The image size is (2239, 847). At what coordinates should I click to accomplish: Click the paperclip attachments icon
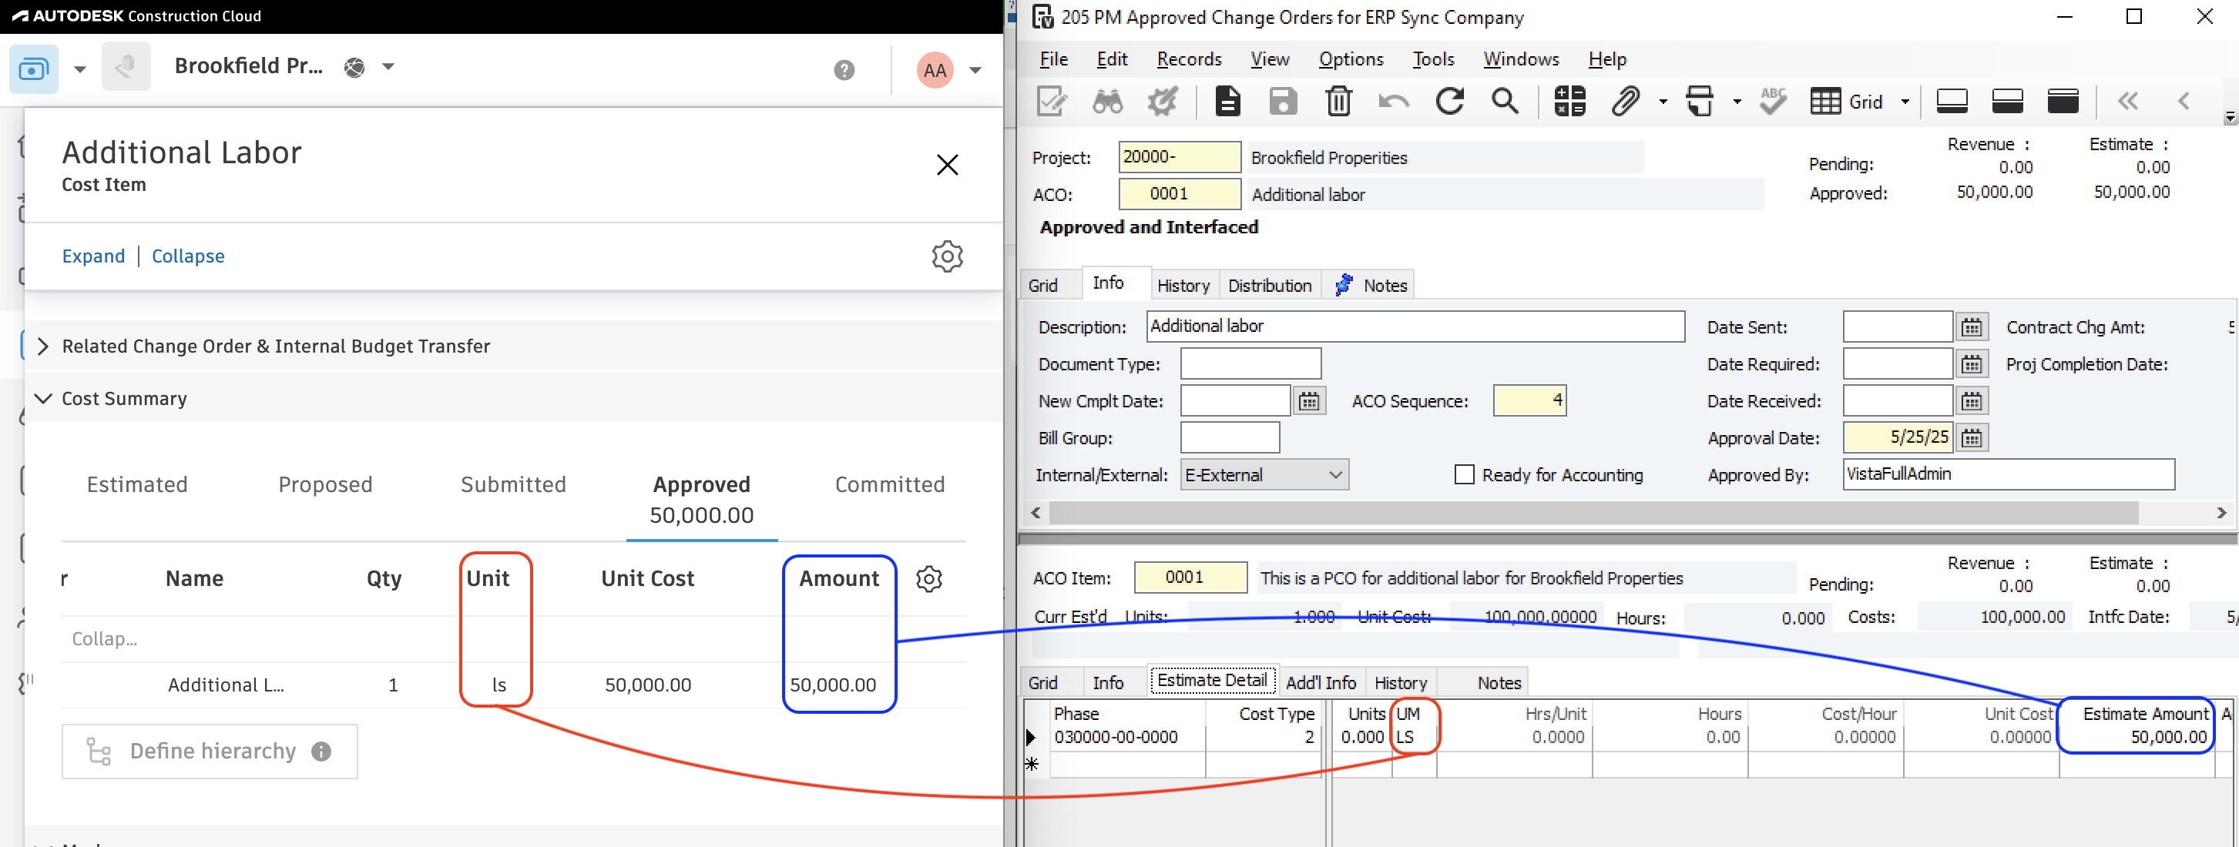pyautogui.click(x=1626, y=102)
